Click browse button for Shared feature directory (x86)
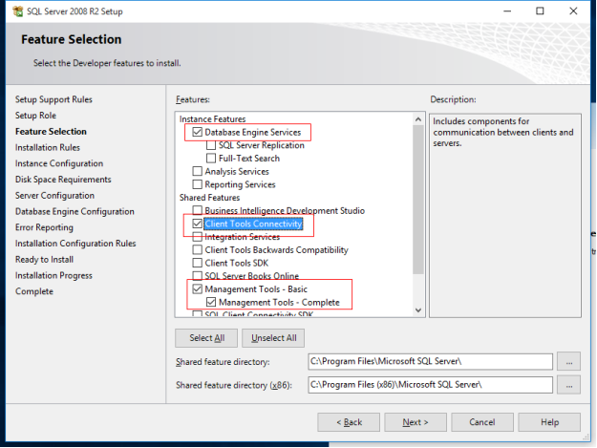The height and width of the screenshot is (448, 597). [569, 384]
